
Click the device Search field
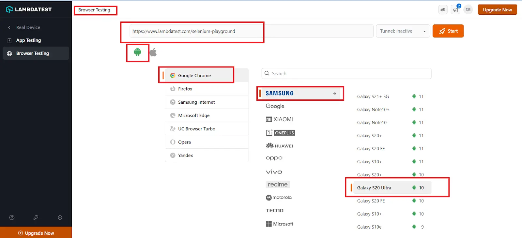[346, 73]
